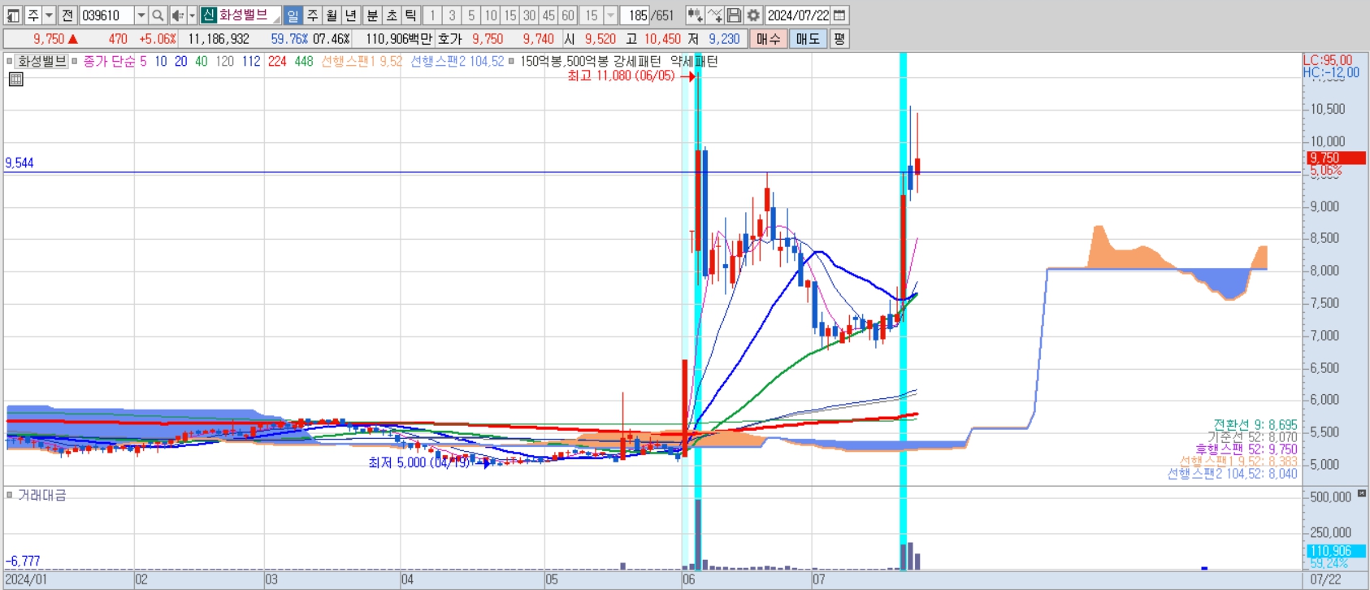
Task: Select the 45 interval button
Action: coord(549,15)
